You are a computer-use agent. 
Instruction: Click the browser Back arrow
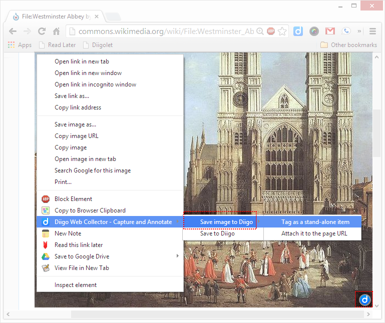coord(13,31)
